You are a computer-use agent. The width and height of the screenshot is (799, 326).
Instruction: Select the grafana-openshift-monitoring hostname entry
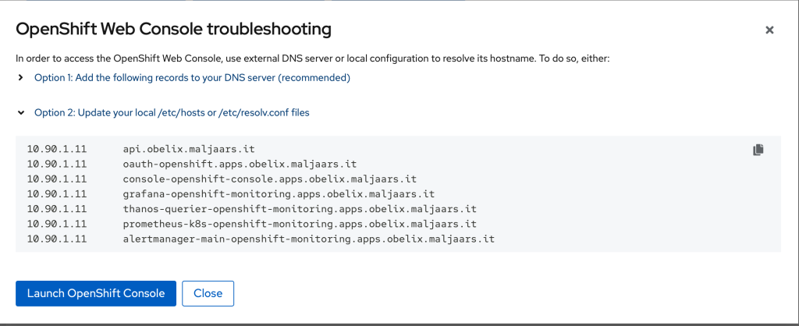click(279, 194)
